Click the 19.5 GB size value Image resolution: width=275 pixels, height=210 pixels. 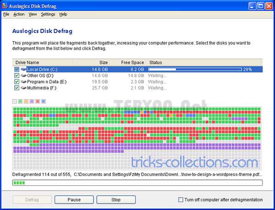tap(100, 82)
